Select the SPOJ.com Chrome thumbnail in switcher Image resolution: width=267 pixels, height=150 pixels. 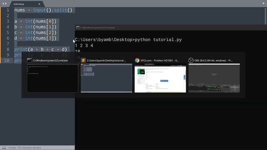click(160, 78)
